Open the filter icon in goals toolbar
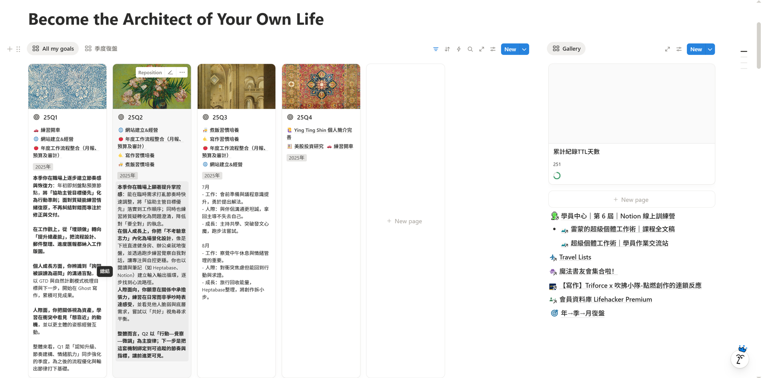The height and width of the screenshot is (378, 762). [436, 49]
